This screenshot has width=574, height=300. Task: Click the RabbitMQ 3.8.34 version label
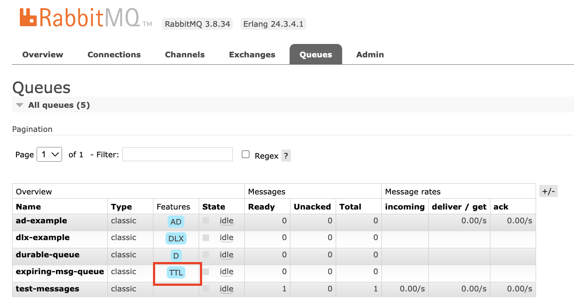point(197,24)
